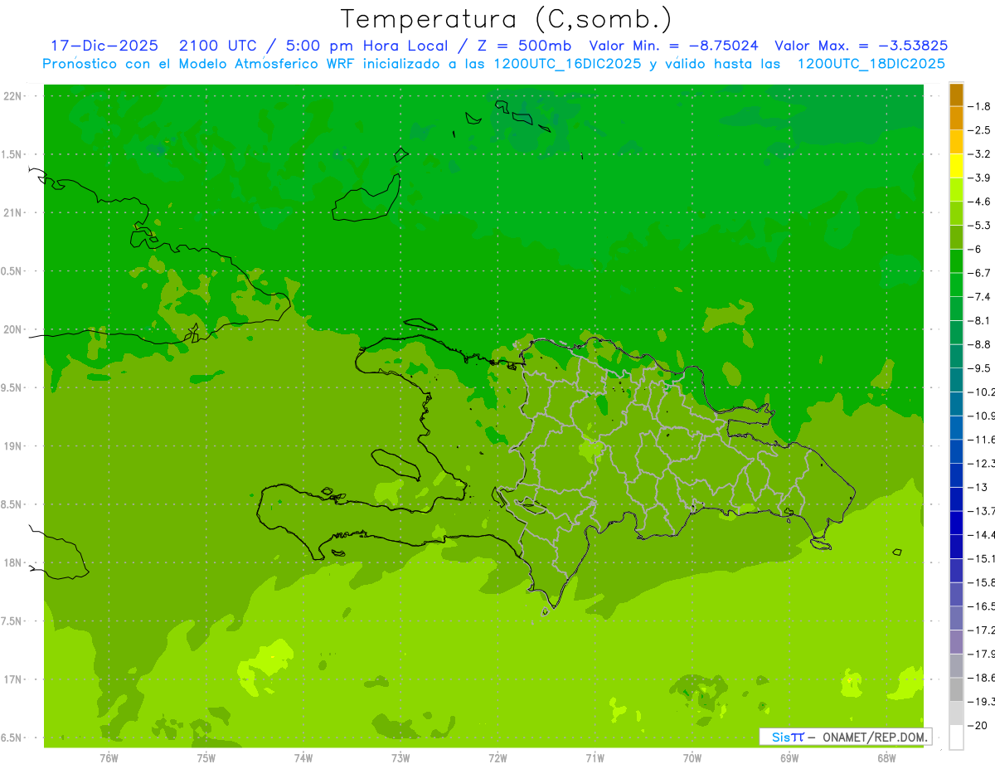Select the '19N' latitude label

click(x=13, y=446)
